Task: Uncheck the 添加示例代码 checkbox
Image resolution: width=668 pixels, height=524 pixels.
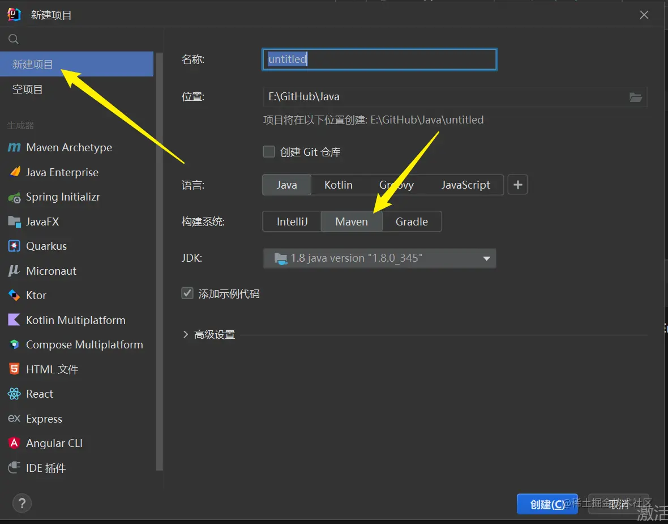Action: (x=187, y=293)
